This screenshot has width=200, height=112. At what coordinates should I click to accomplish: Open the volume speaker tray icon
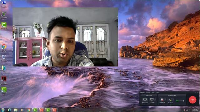coord(190,110)
